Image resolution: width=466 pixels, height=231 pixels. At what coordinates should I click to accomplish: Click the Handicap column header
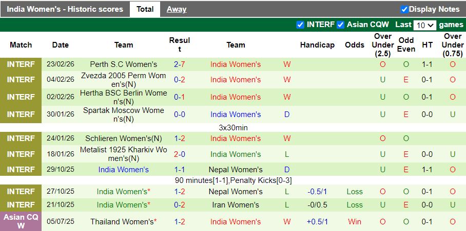317,45
